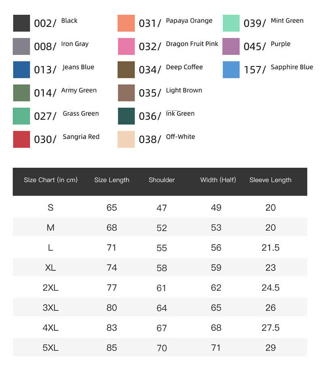Screen dimensions: 320x369
Task: Click the Sangria Red color swatch
Action: tap(21, 139)
